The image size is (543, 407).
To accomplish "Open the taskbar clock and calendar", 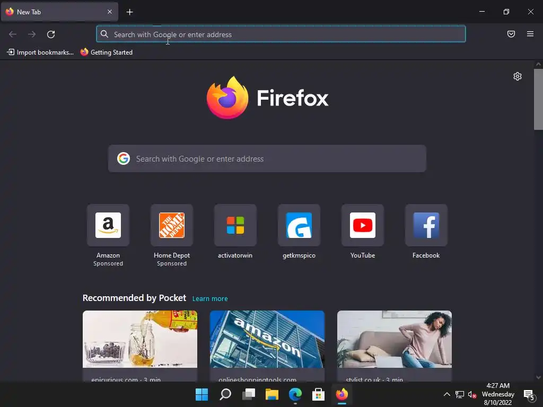I will [498, 394].
